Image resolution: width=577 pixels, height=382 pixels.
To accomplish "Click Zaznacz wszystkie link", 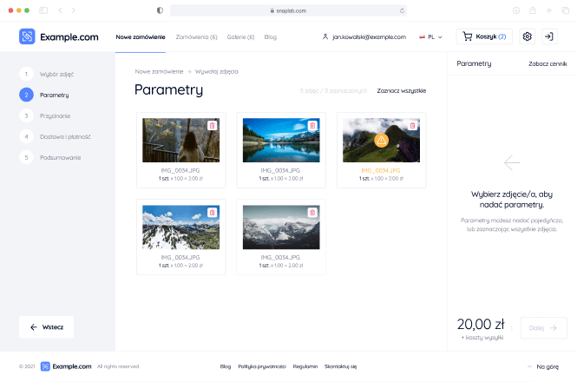I will pos(401,90).
